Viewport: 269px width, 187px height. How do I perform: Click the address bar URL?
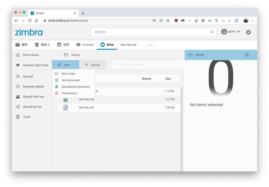[x=68, y=21]
